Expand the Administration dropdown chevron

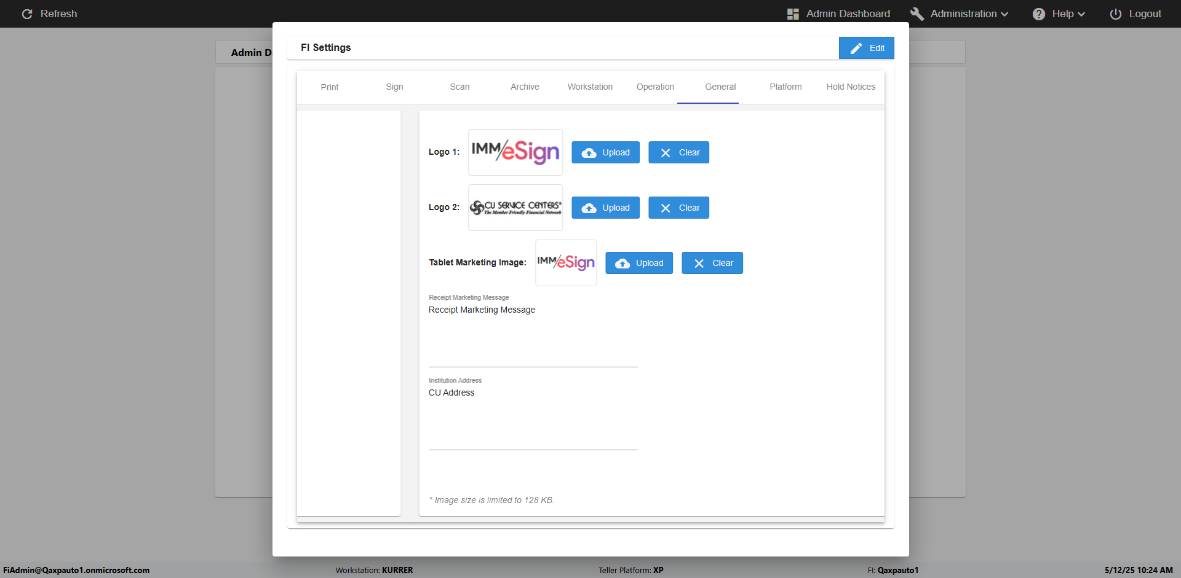(1004, 14)
